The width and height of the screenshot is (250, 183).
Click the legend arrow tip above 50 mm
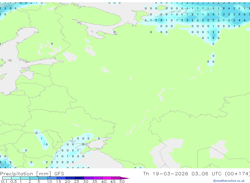coord(125,178)
